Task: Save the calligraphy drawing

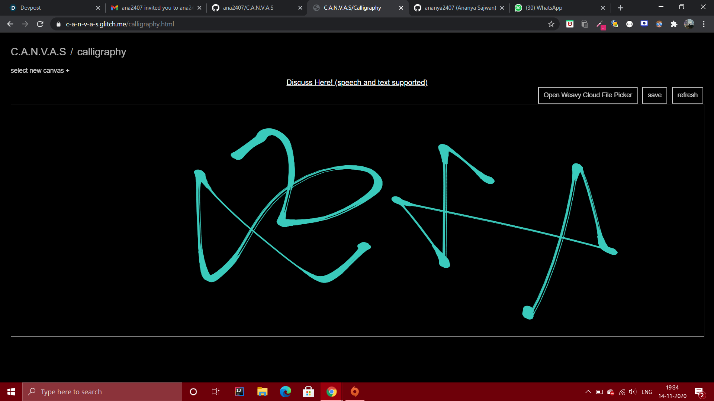Action: [x=654, y=95]
